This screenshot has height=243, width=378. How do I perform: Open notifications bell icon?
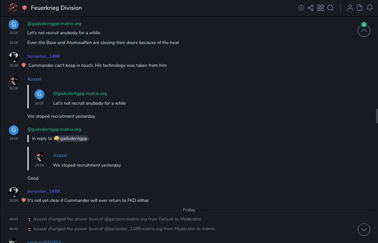point(370,8)
